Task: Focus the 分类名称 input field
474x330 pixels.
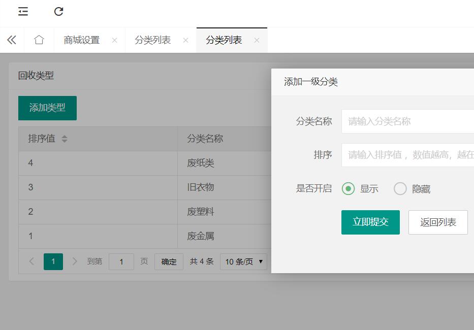Action: (407, 121)
